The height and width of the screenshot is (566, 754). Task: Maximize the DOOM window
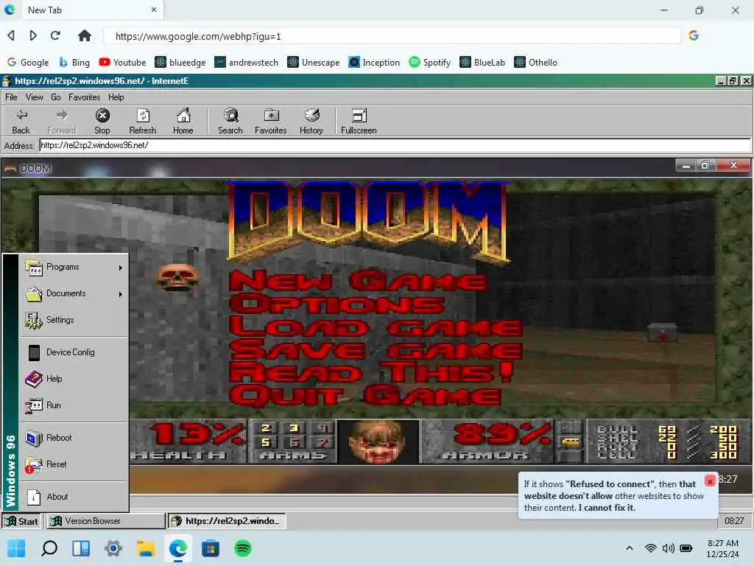tap(705, 166)
